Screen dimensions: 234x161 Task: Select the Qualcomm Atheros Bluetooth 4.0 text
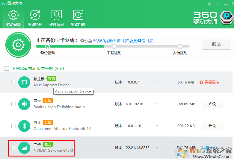(62, 128)
